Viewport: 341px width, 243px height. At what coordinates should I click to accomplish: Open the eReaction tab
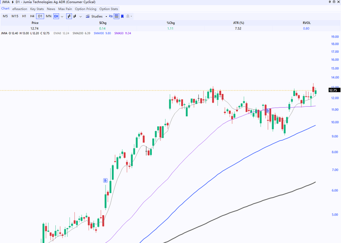pos(20,9)
